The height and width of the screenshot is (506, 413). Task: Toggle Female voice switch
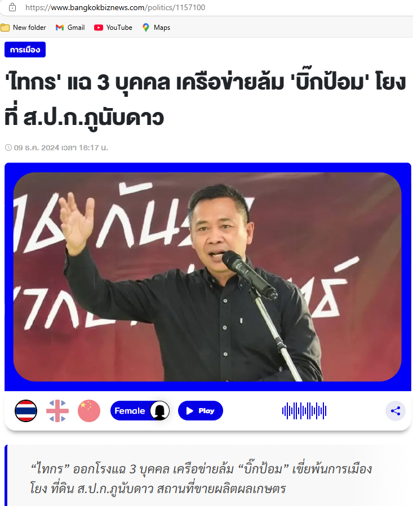click(x=140, y=411)
